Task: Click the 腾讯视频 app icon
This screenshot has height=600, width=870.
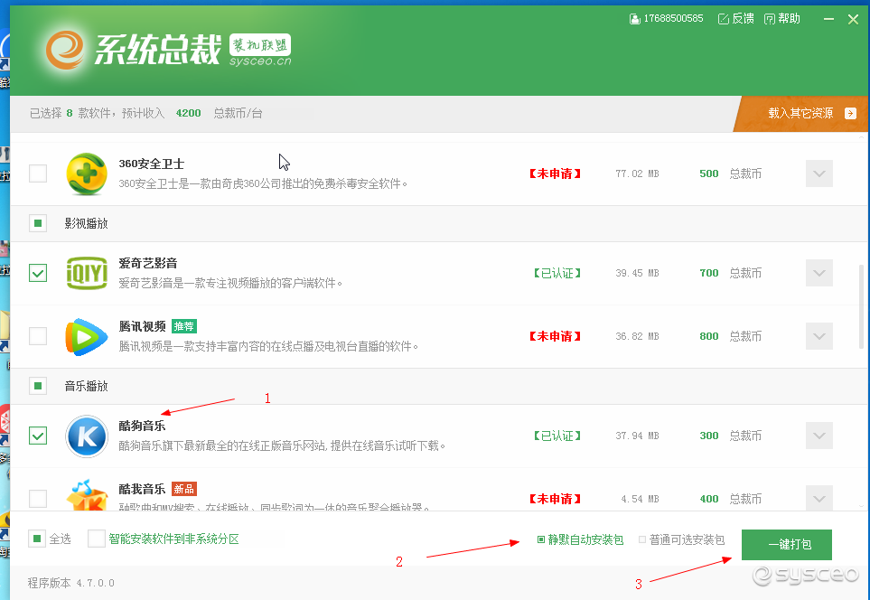Action: (x=87, y=336)
